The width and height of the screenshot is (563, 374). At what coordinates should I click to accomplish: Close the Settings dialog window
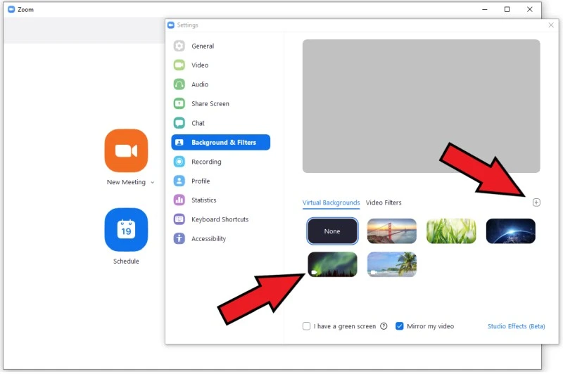click(x=550, y=25)
